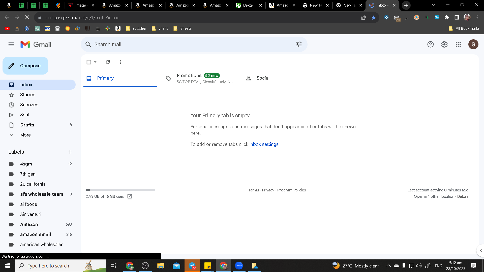Open the Inbox folder

[38, 85]
